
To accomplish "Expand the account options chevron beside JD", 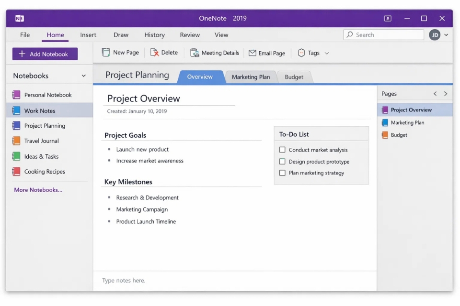I will 446,35.
